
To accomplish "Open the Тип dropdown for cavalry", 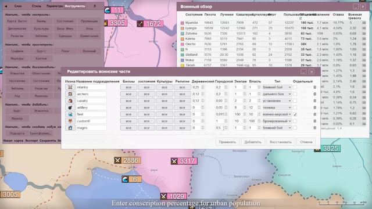I will tap(277, 100).
